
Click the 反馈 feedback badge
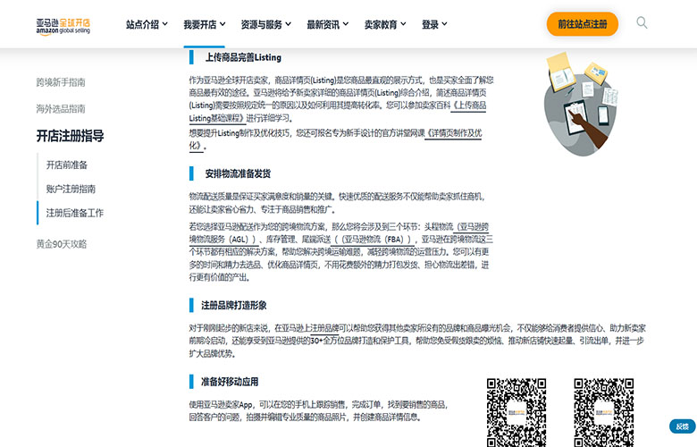[683, 426]
